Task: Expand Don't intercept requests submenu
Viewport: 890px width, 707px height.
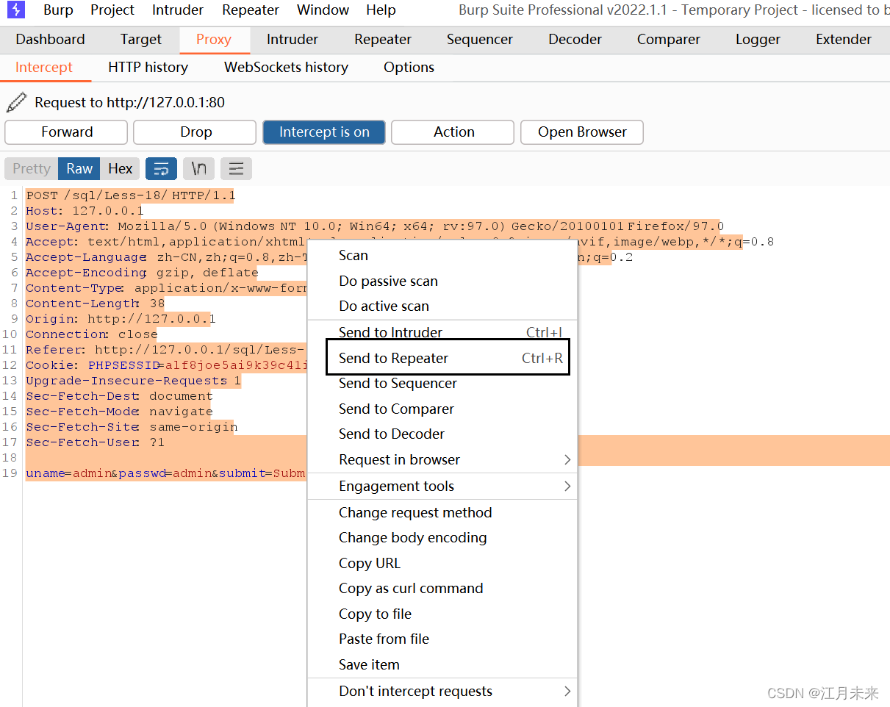Action: (x=442, y=691)
